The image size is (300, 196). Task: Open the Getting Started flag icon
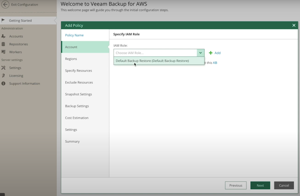pyautogui.click(x=5, y=20)
